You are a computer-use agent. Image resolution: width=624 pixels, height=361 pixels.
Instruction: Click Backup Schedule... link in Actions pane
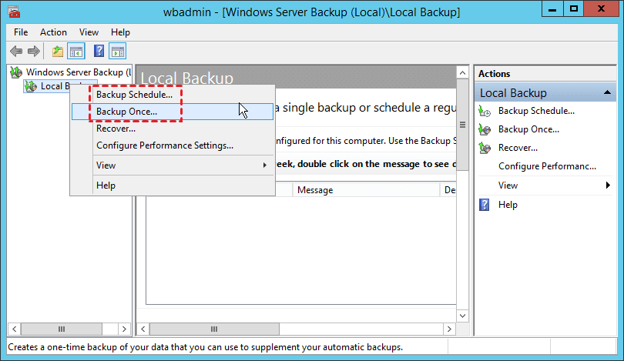click(536, 111)
